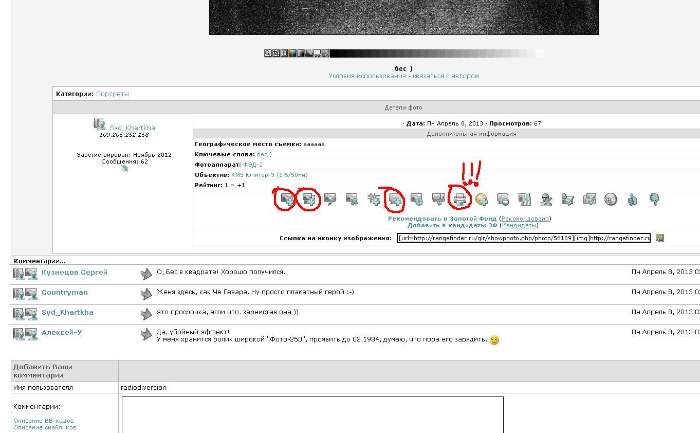This screenshot has height=433, width=700.
Task: Click the gold coin with plus icon
Action: 481,200
